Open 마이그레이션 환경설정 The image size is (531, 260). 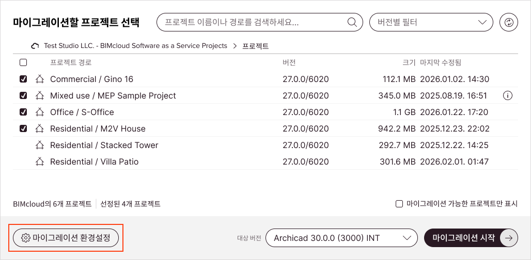tap(66, 238)
